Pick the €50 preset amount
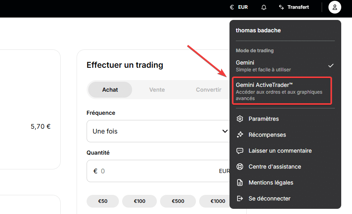 coord(103,201)
